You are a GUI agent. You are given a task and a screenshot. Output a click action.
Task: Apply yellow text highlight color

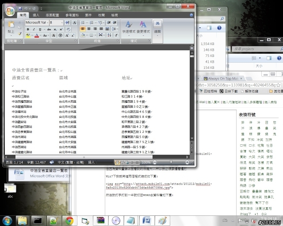(x=28, y=35)
